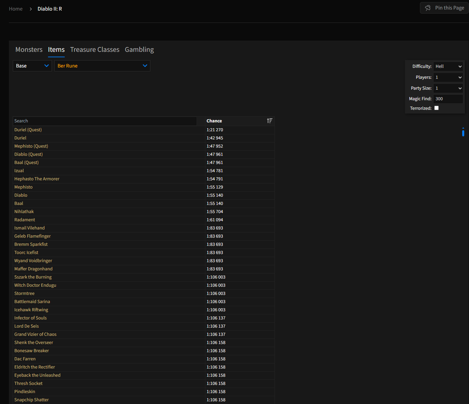Open the Treasure Classes tab
The height and width of the screenshot is (404, 469).
(x=95, y=49)
